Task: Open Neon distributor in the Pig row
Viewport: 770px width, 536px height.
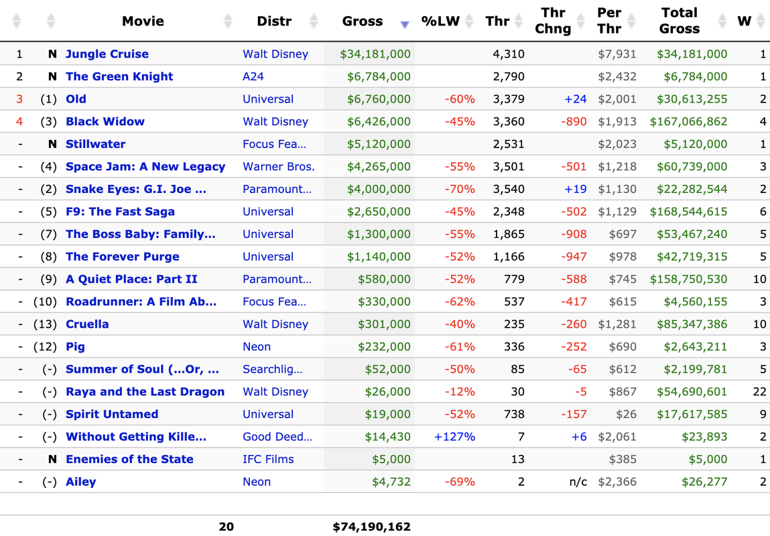Action: pos(257,347)
